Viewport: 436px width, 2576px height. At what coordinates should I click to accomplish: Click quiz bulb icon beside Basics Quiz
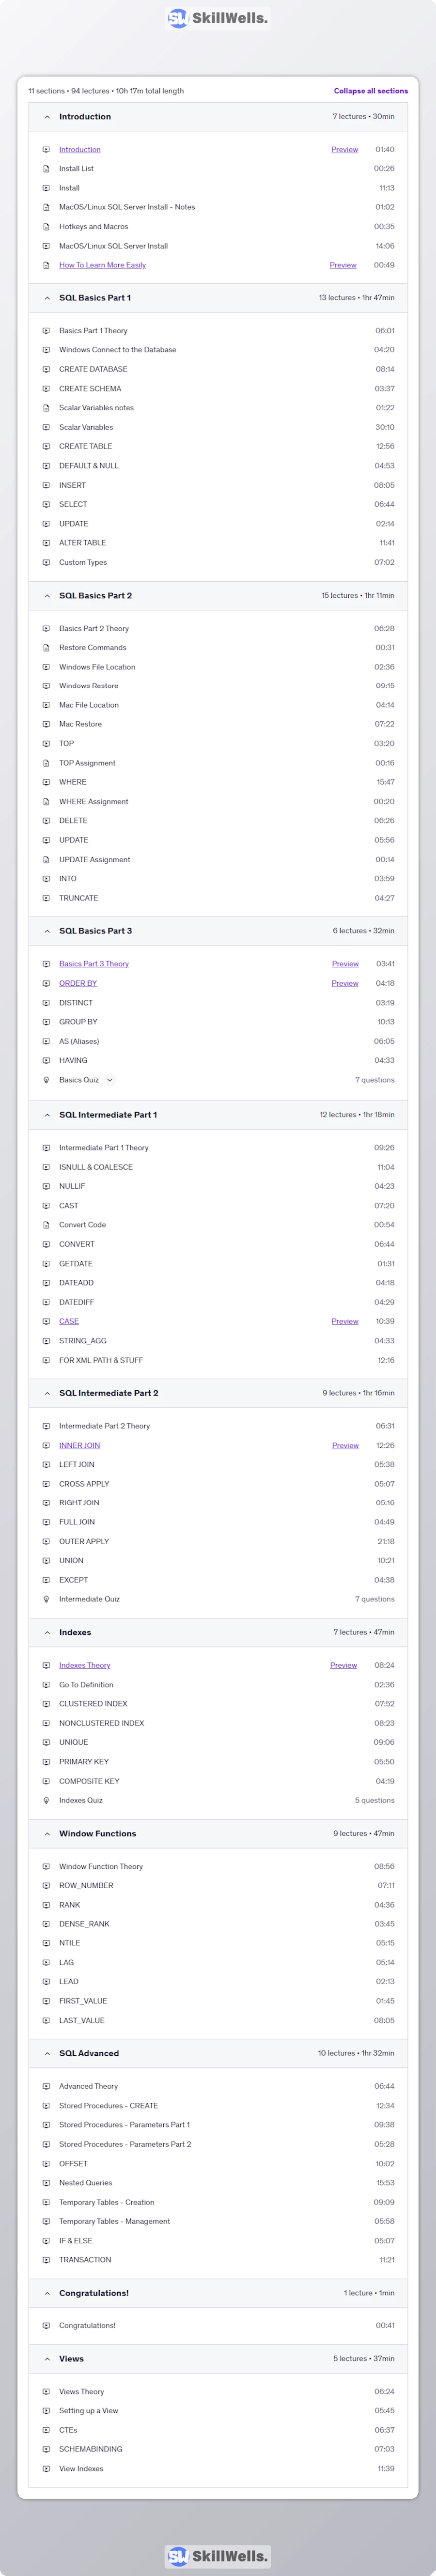[46, 1080]
